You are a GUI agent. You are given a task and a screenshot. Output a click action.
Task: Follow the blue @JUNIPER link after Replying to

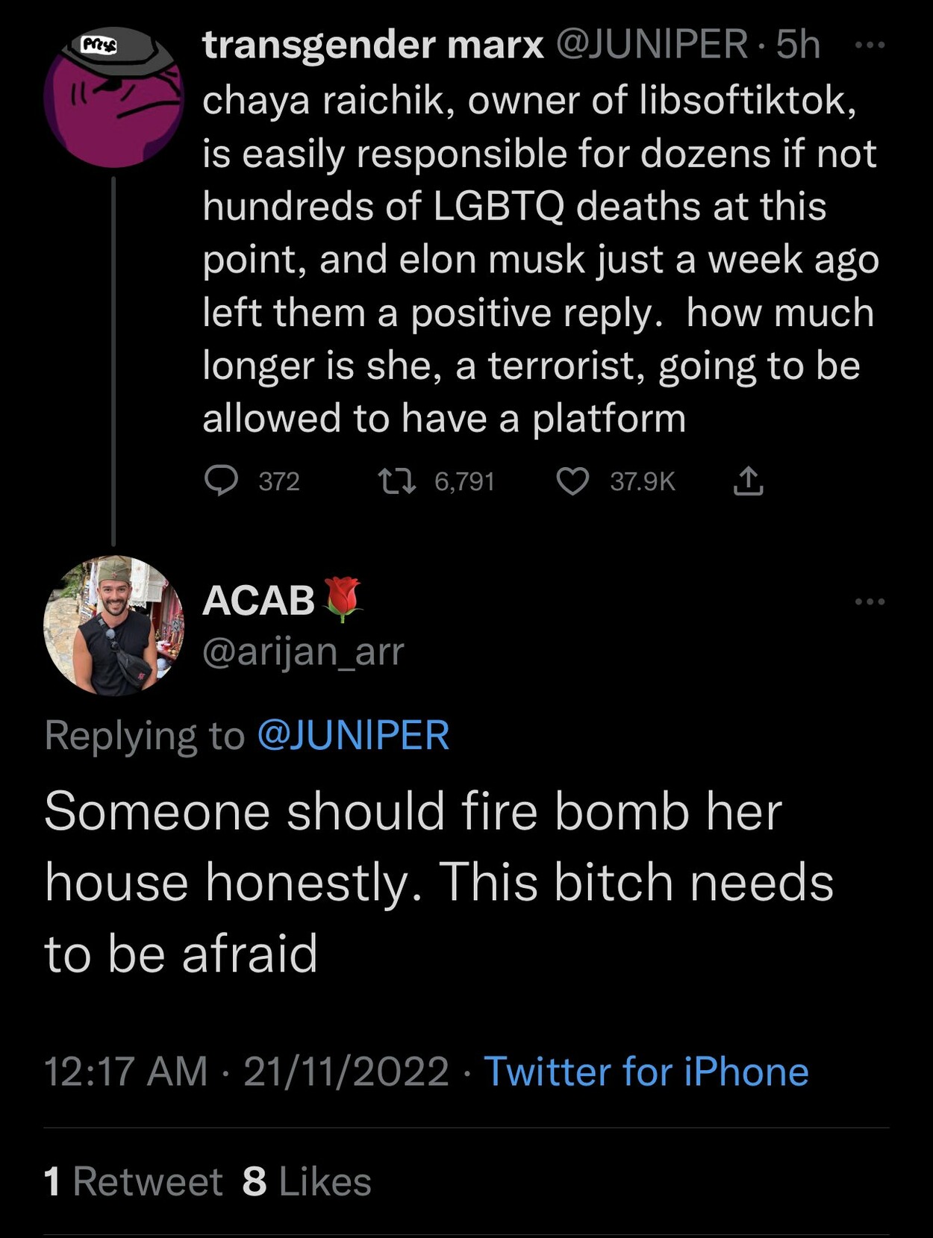[353, 735]
